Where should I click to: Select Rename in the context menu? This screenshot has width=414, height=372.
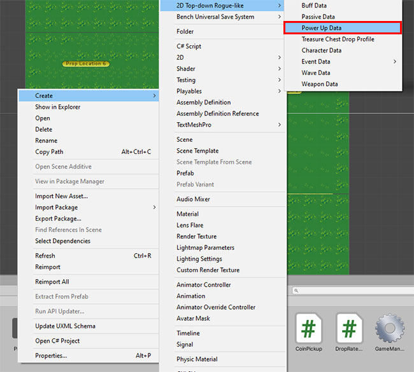[89, 141]
